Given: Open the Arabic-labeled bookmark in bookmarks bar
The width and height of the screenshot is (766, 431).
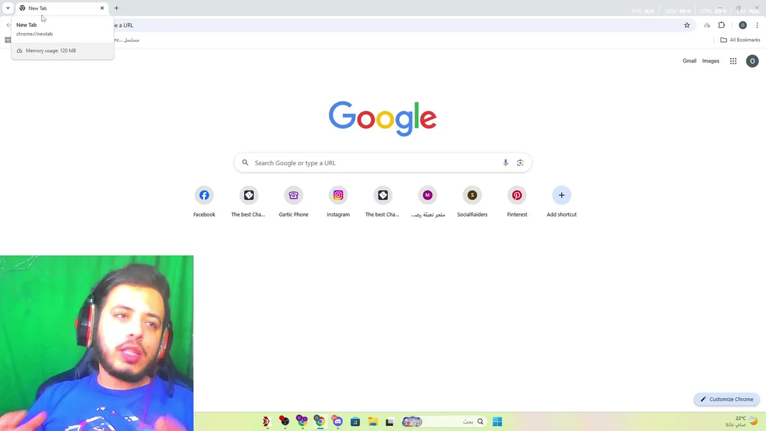Looking at the screenshot, I should coord(127,40).
